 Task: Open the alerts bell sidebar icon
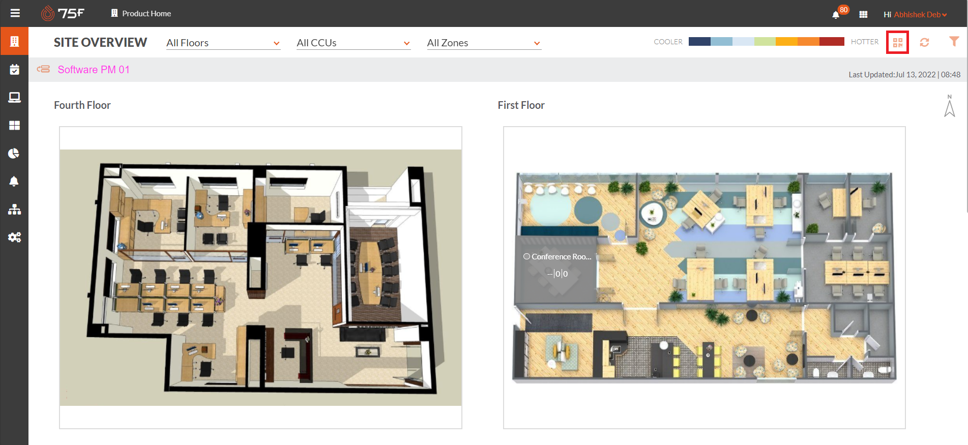(14, 181)
